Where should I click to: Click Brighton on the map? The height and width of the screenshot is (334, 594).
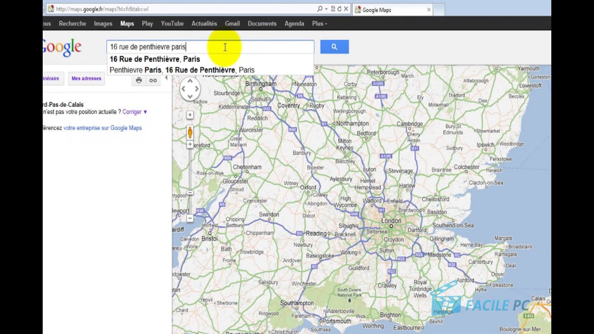coord(390,315)
